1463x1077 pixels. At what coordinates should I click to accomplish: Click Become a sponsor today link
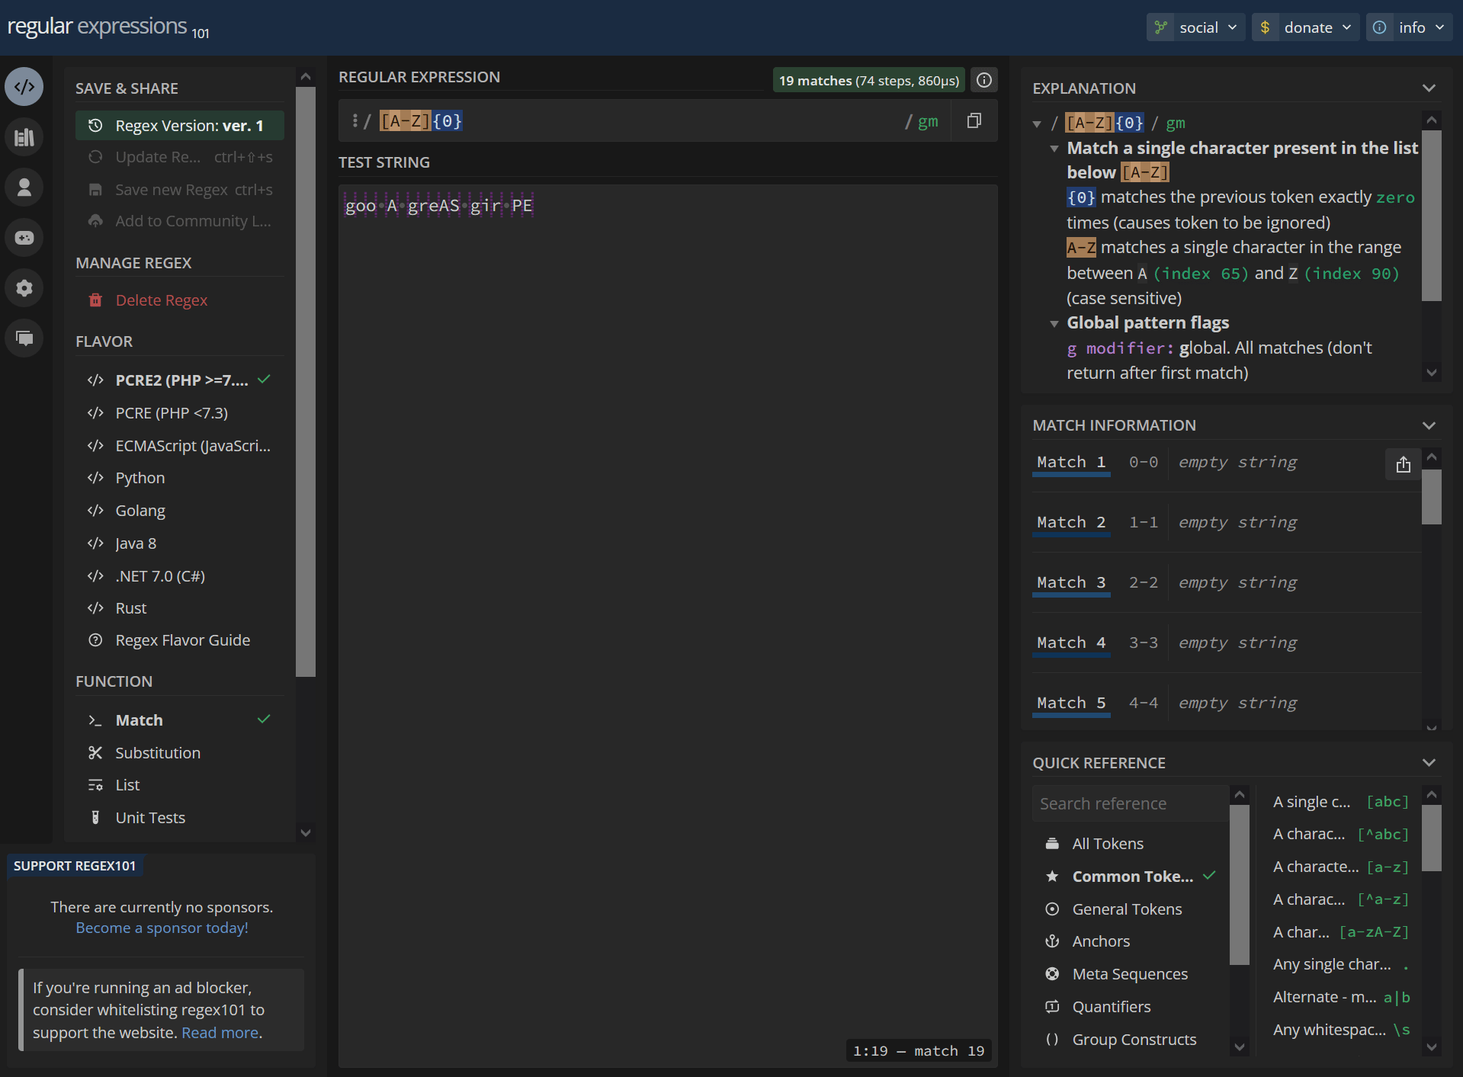[x=162, y=928]
